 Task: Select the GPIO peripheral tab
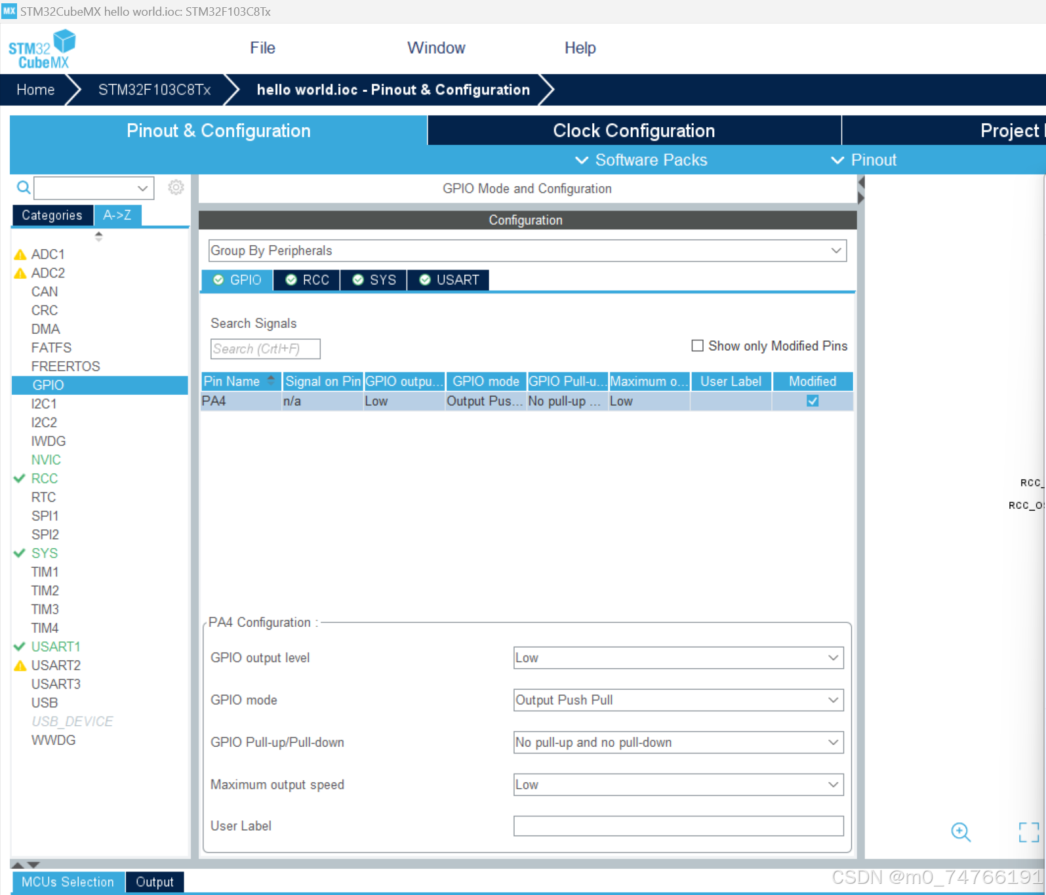(237, 280)
